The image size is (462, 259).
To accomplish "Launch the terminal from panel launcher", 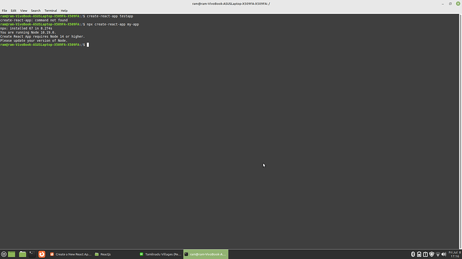I will [x=32, y=254].
